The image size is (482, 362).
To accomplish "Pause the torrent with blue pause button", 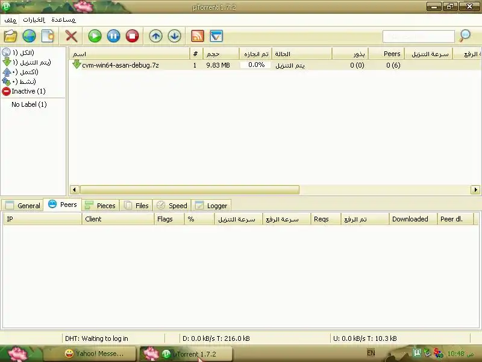I will click(113, 36).
